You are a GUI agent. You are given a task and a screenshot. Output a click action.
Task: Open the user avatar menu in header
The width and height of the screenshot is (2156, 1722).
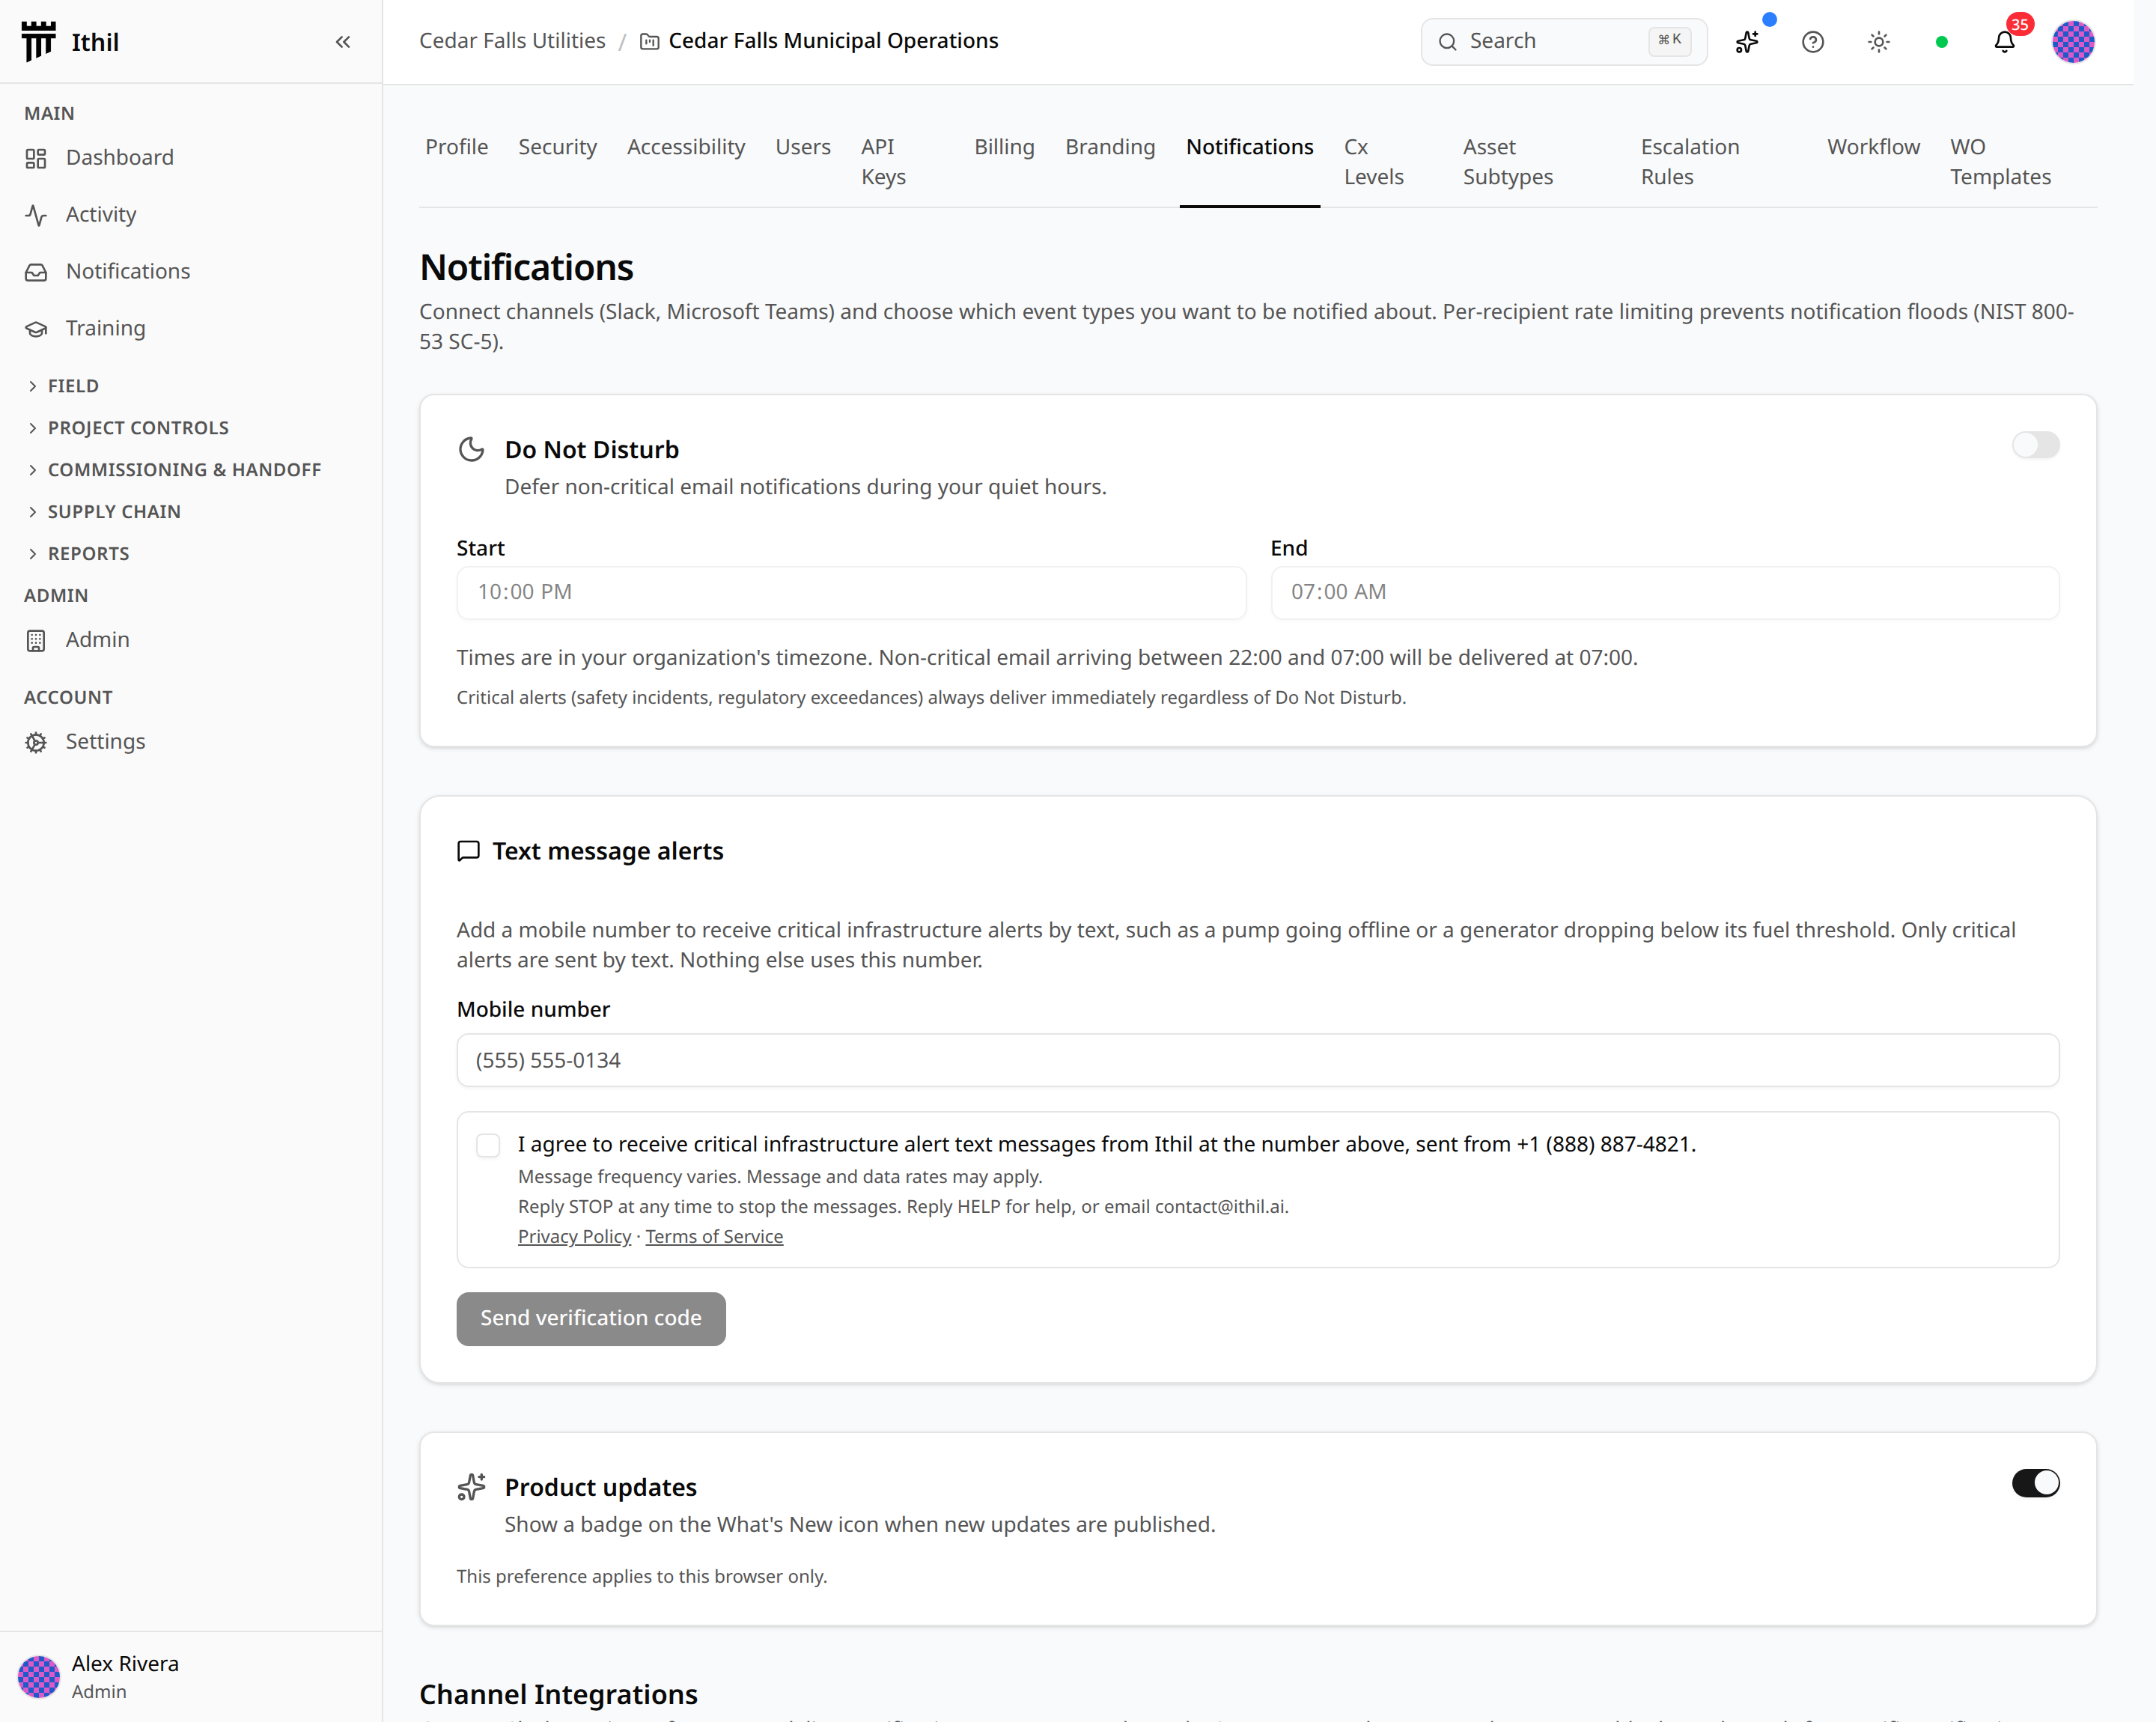2073,41
